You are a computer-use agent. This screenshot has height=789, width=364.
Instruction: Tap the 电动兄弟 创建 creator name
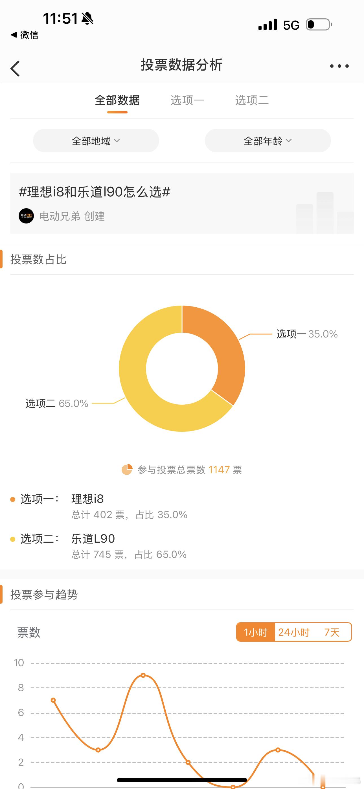coord(72,216)
